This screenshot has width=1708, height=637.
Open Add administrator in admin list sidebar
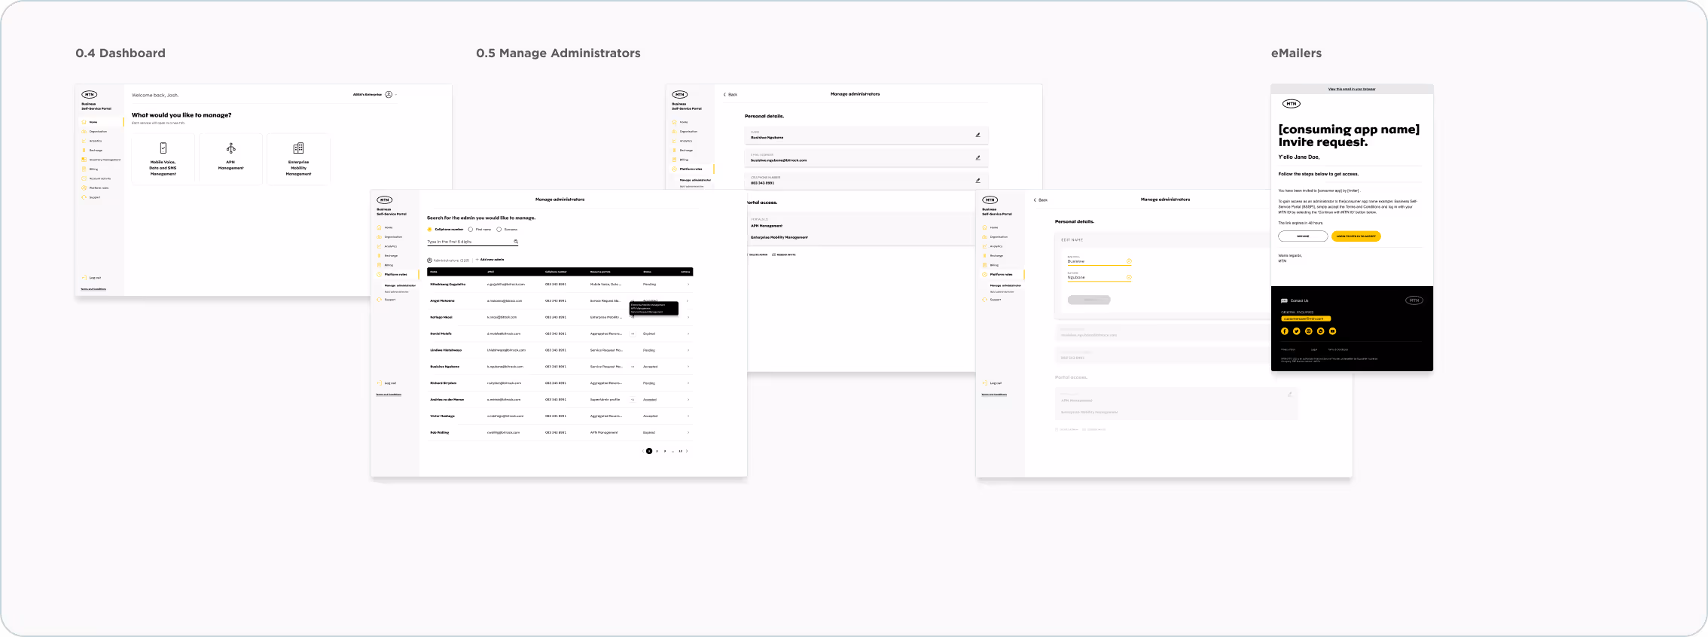coord(397,292)
